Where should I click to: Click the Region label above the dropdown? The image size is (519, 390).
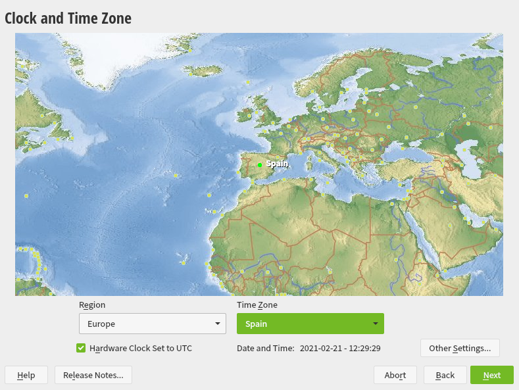coord(92,305)
